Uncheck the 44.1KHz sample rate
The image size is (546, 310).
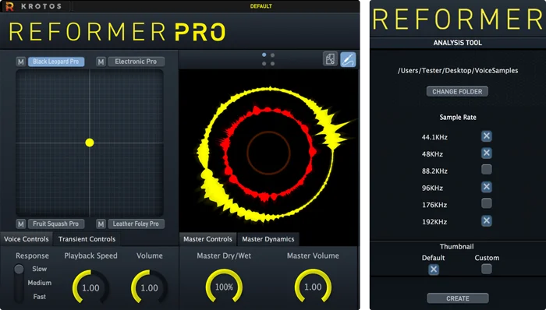(x=487, y=136)
